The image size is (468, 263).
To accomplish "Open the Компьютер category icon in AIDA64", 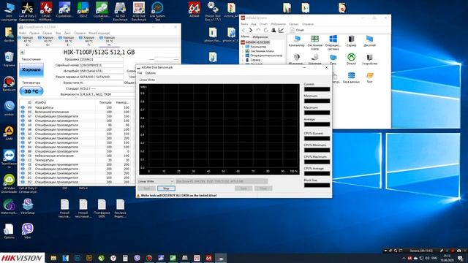I will coord(296,41).
